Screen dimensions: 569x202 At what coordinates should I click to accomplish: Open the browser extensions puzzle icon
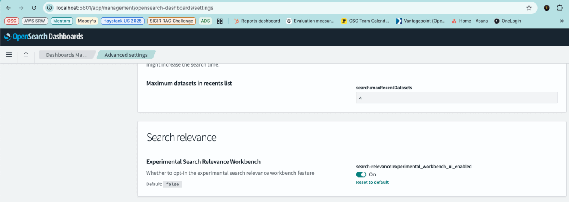(x=560, y=8)
